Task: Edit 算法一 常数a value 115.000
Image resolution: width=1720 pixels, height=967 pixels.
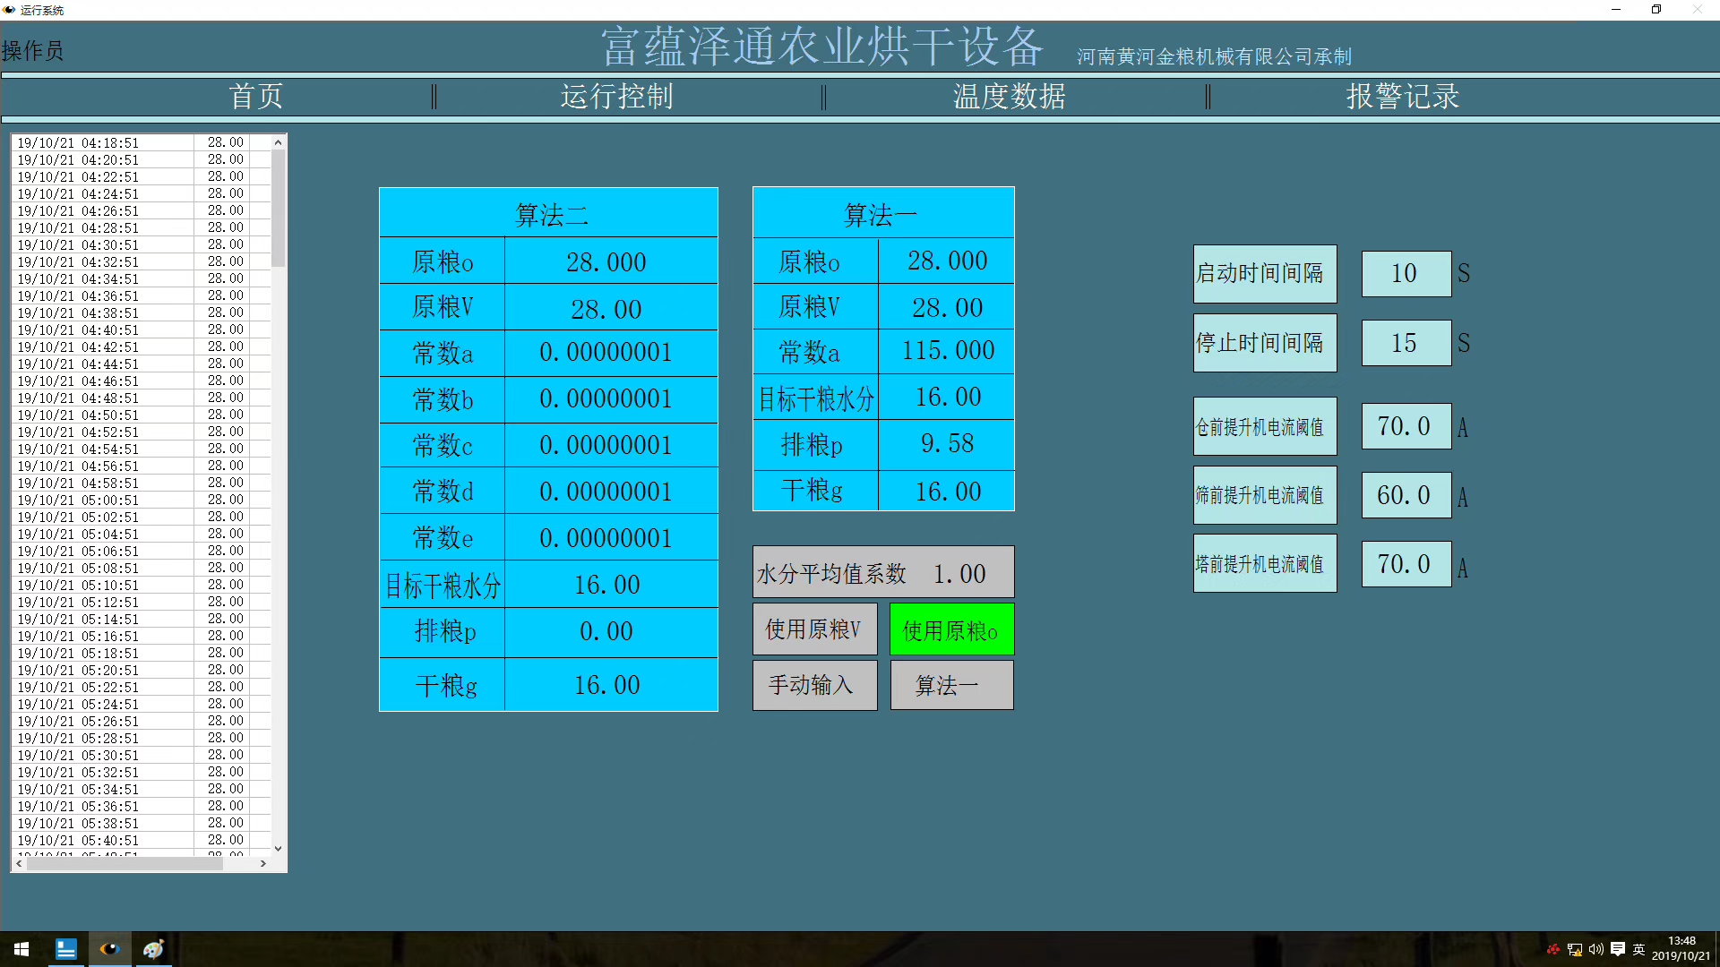Action: (947, 351)
